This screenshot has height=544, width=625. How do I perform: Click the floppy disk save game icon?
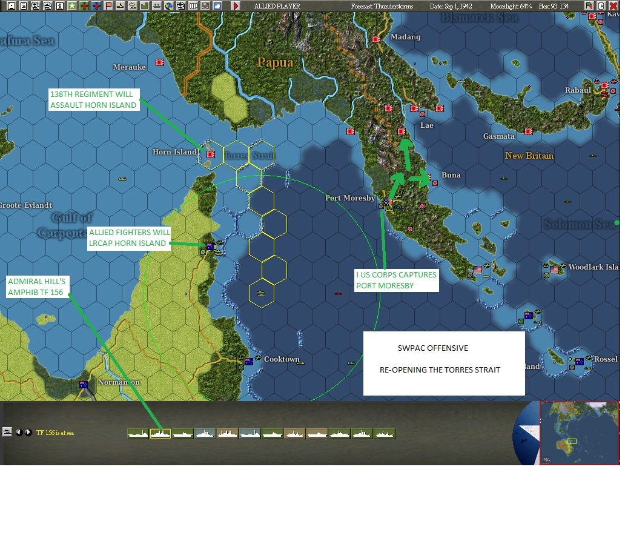point(12,5)
